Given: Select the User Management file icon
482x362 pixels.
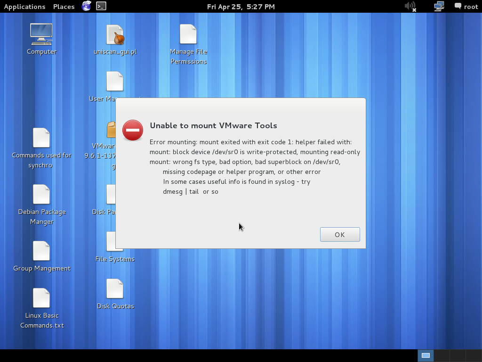Looking at the screenshot, I should pyautogui.click(x=114, y=82).
